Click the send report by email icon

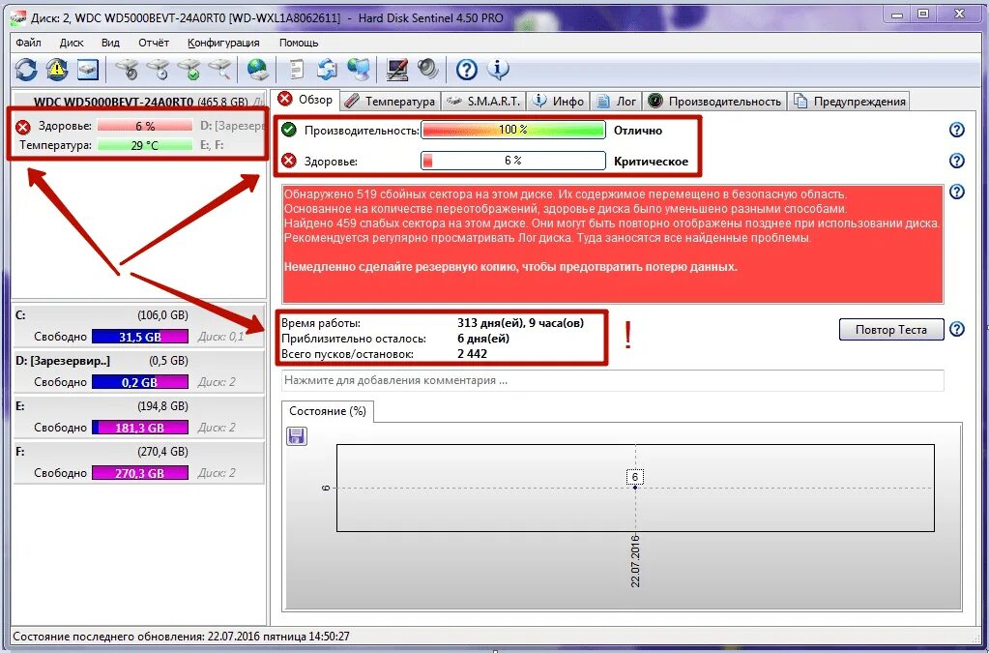tap(327, 70)
